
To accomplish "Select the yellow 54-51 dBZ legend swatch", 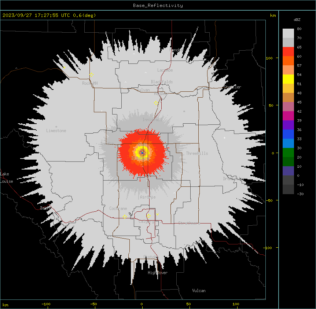I will pyautogui.click(x=288, y=79).
